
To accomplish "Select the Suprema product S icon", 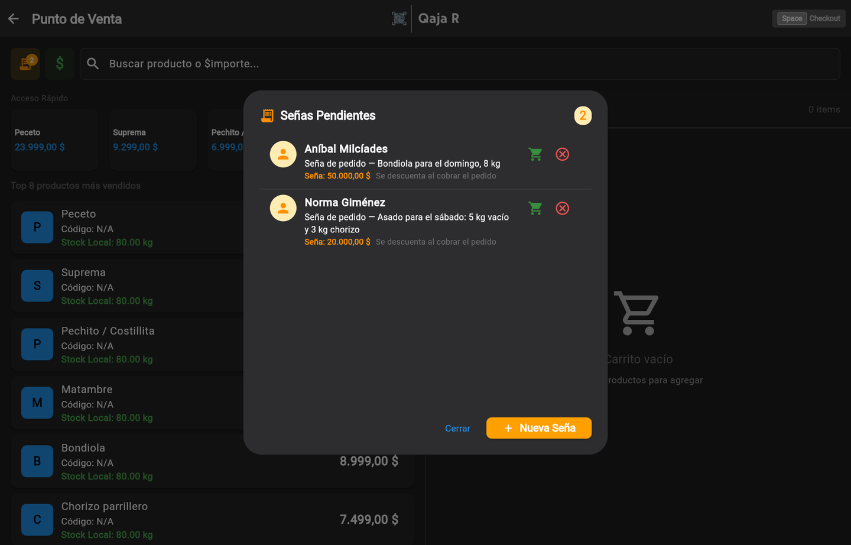I will [x=37, y=286].
